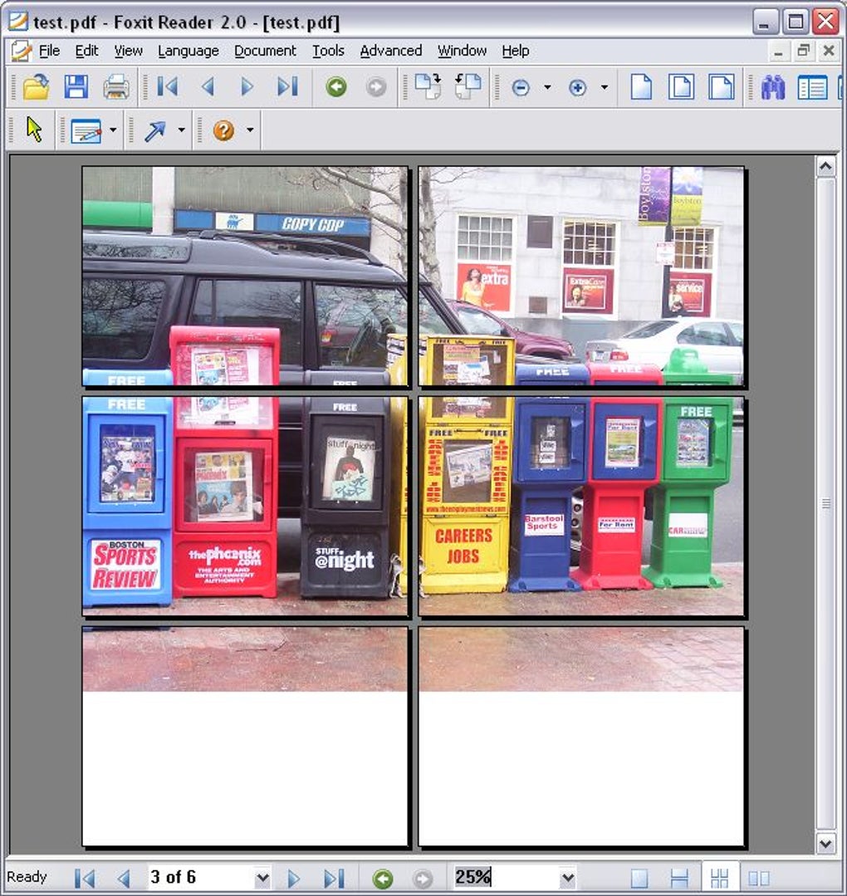The image size is (847, 896).
Task: Click the green Previous View button in top toolbar
Action: (336, 87)
